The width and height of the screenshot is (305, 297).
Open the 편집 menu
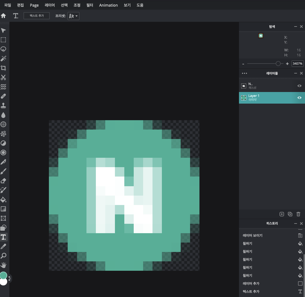(20, 5)
